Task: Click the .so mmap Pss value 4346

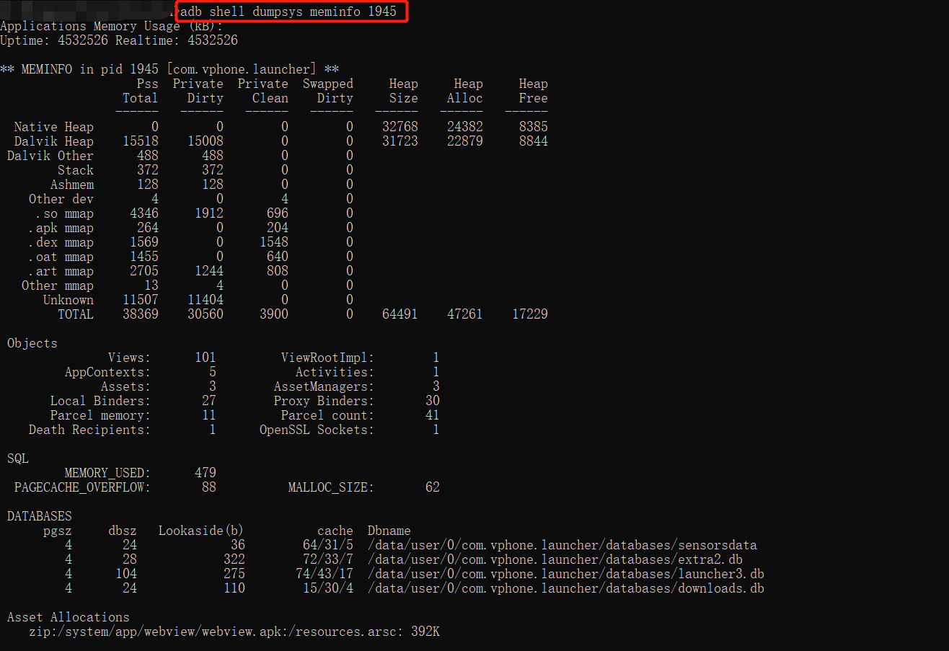Action: tap(144, 213)
